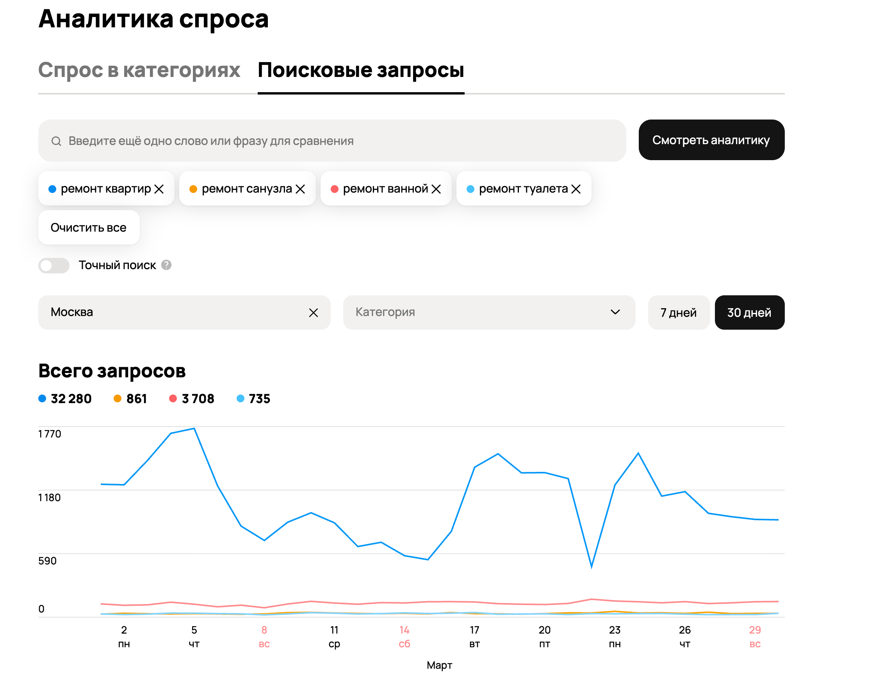Remove the 'ремонт квартир' tag
Viewport: 891px width, 691px height.
159,189
